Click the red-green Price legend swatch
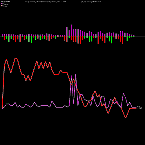The image size is (145, 145). click(x=2, y=6)
